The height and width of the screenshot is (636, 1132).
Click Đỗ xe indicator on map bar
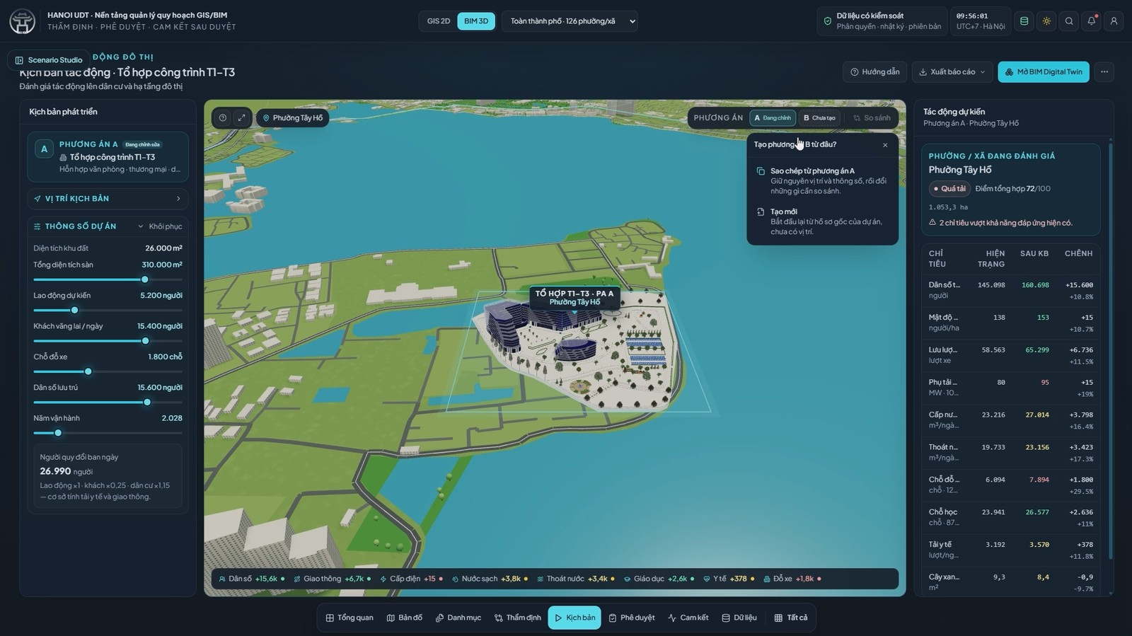pos(792,579)
